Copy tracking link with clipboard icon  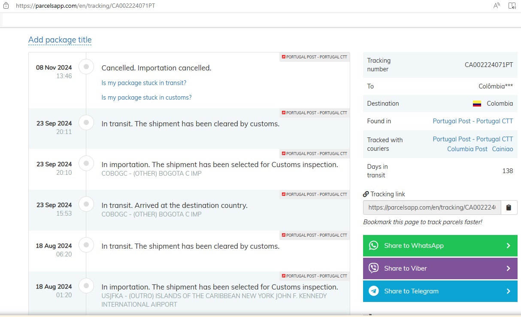click(x=509, y=207)
